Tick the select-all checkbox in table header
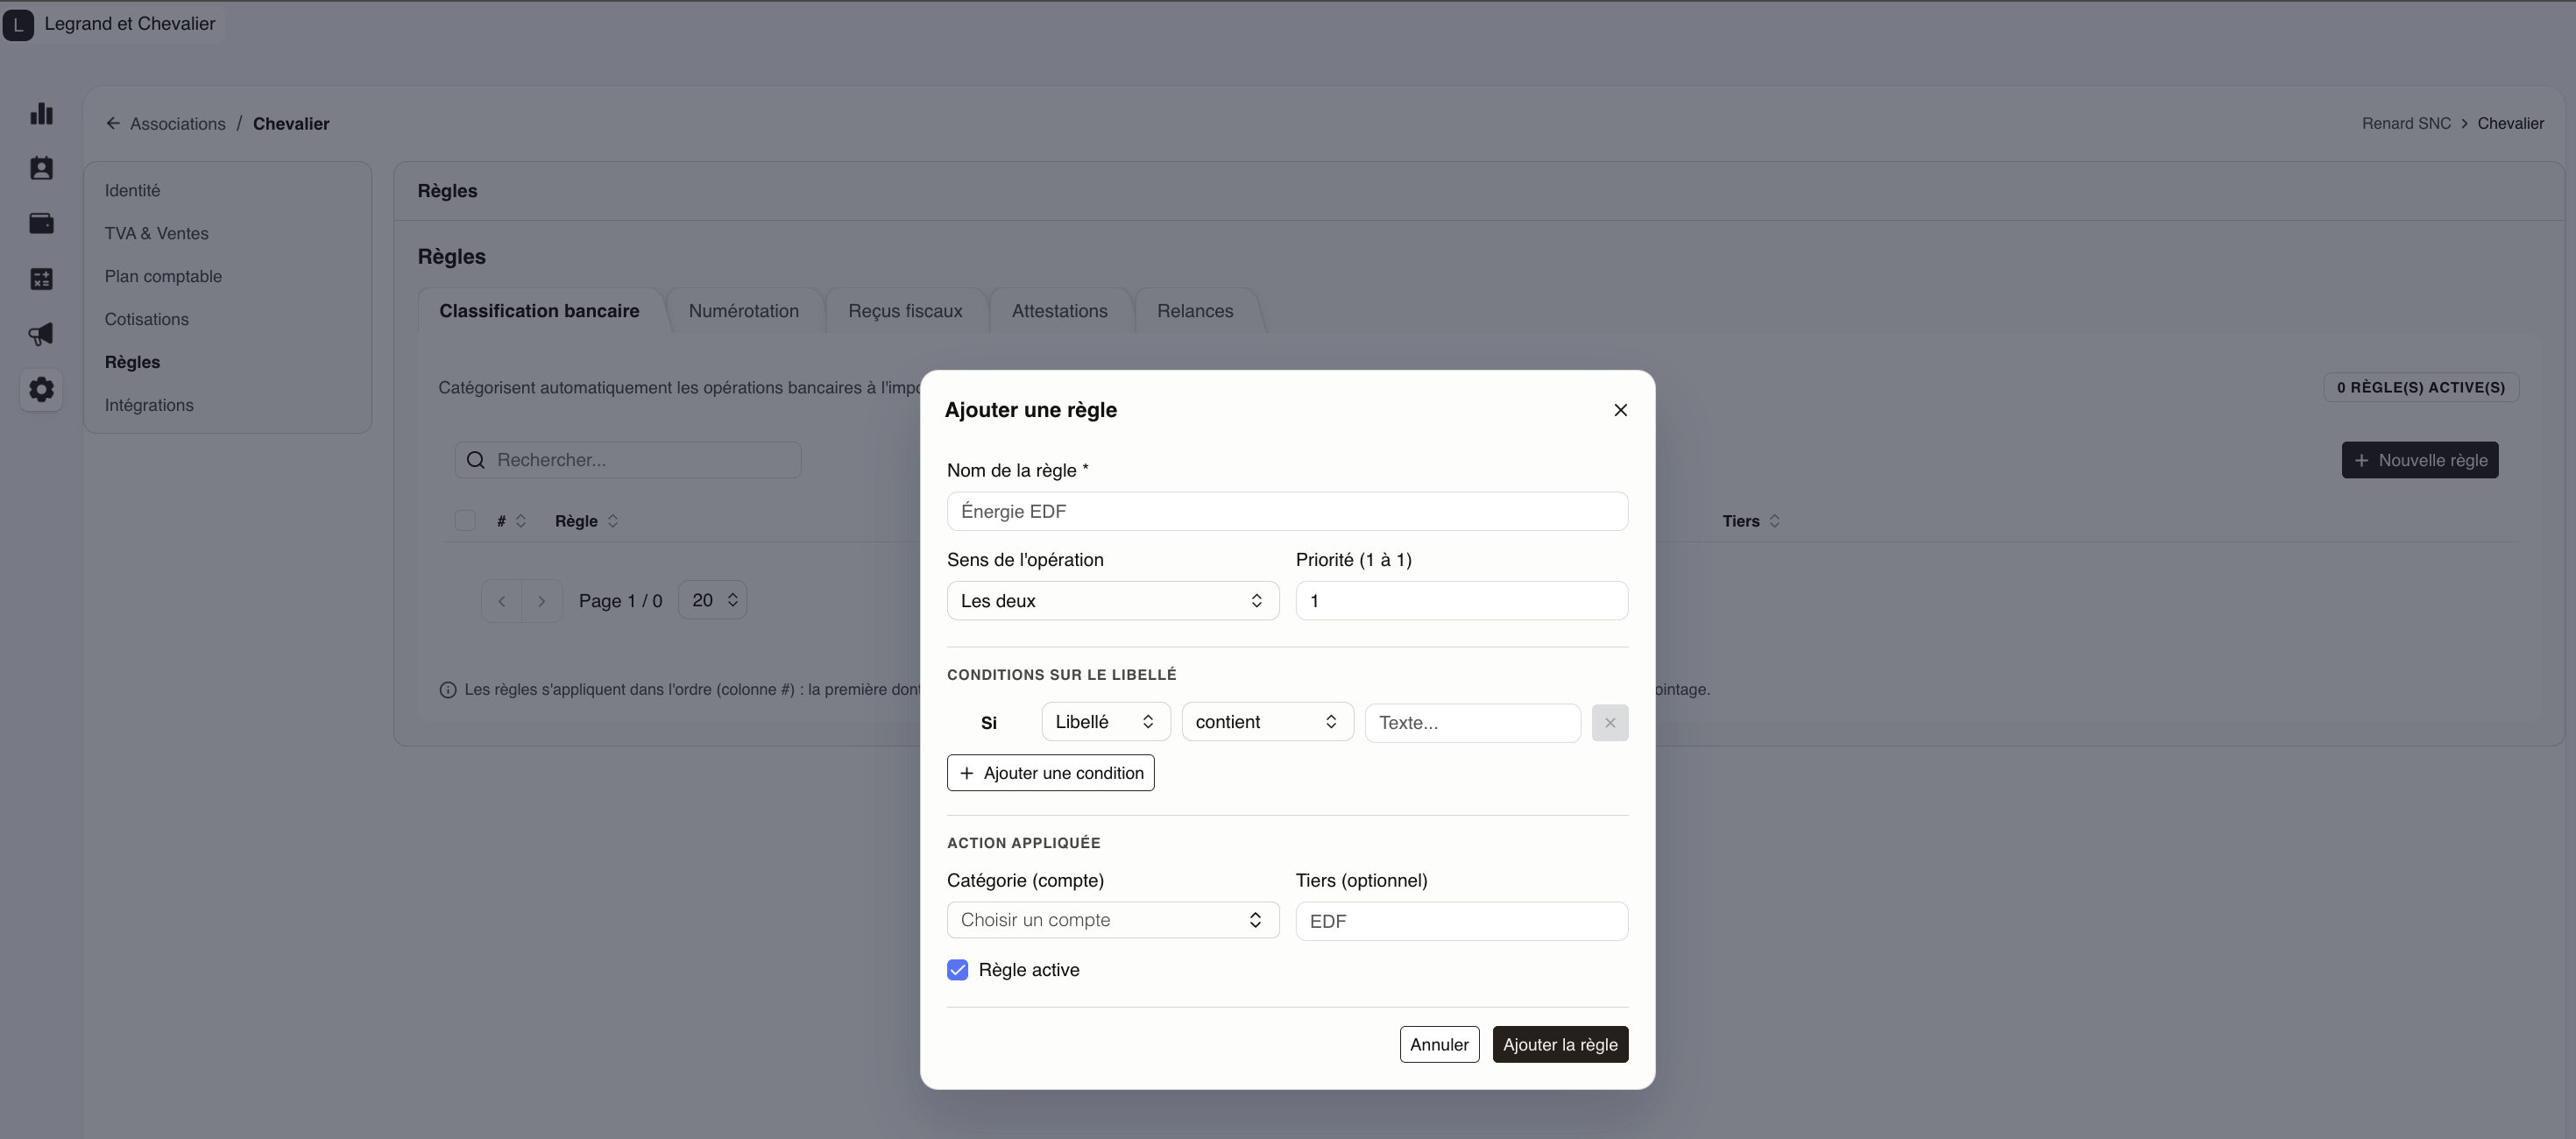The image size is (2576, 1139). pyautogui.click(x=465, y=521)
